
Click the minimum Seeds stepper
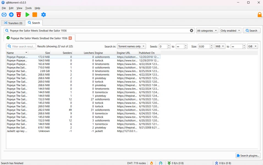[169, 46]
